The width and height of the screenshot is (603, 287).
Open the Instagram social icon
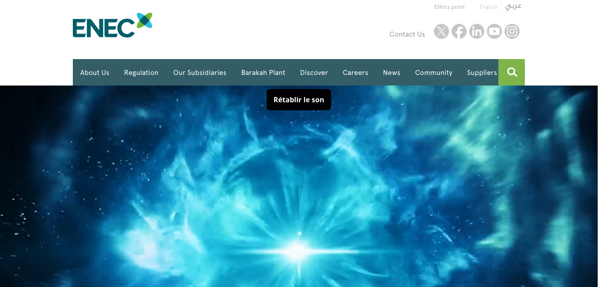coord(512,31)
